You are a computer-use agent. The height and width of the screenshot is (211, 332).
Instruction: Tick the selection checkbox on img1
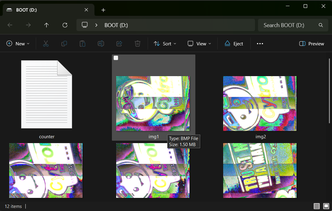pos(116,58)
